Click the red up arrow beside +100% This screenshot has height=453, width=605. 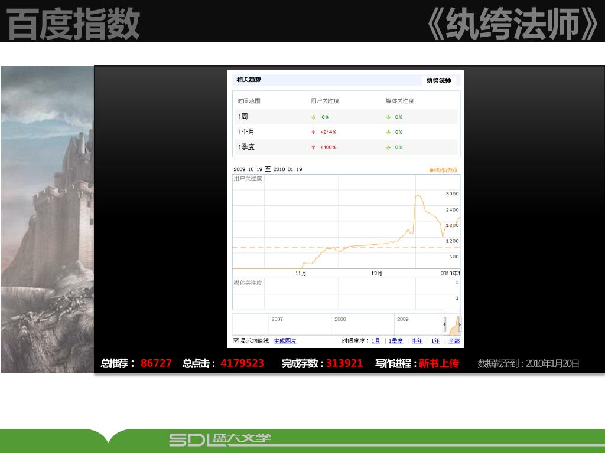(x=313, y=147)
